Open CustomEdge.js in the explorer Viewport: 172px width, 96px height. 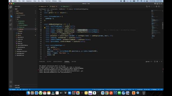coord(23,25)
